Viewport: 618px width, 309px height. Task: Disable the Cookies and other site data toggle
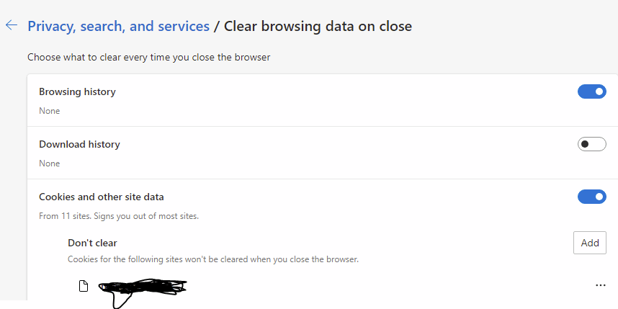[591, 197]
